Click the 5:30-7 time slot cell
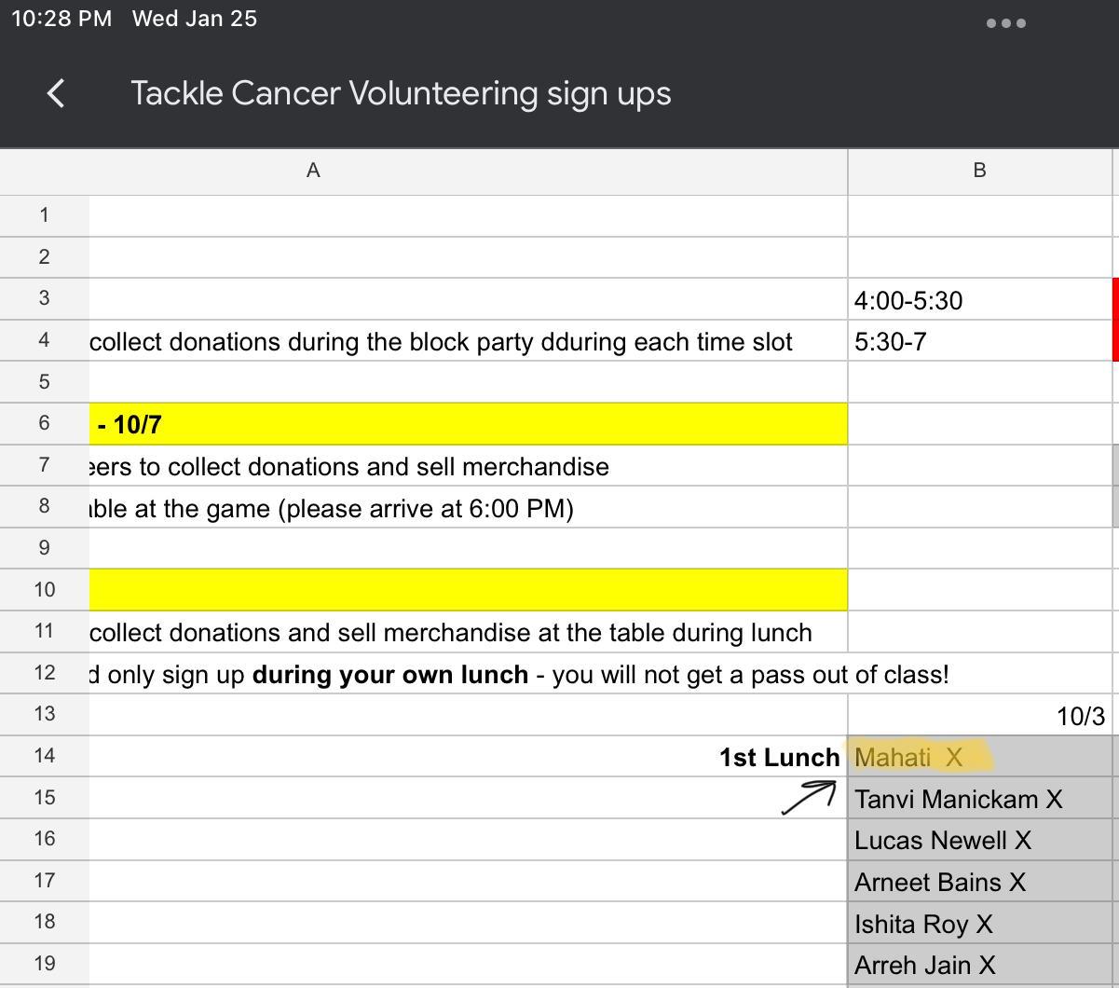 coord(978,341)
